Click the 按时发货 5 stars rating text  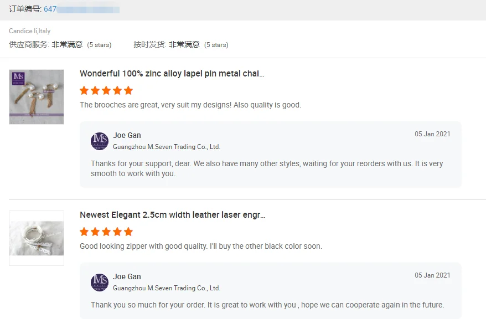pyautogui.click(x=216, y=45)
